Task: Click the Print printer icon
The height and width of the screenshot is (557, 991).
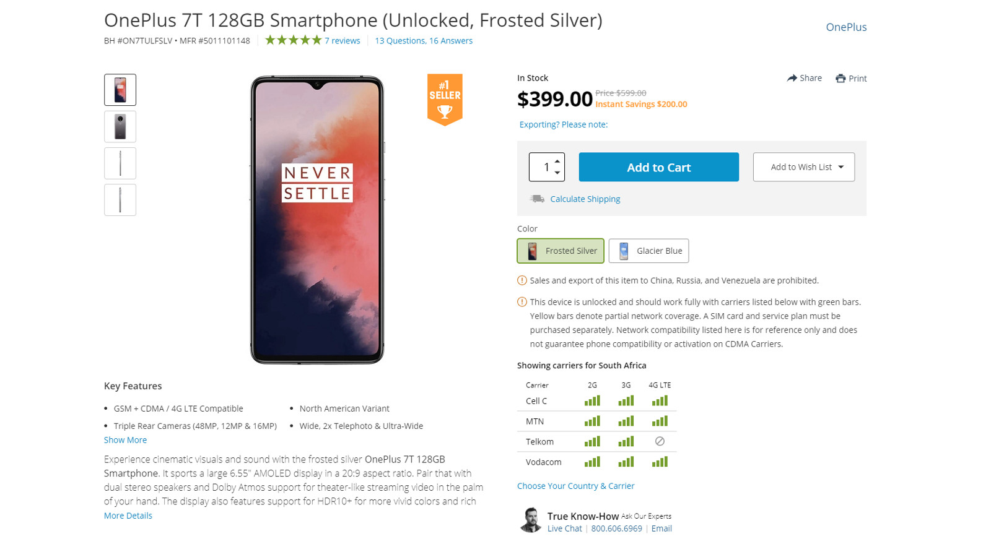Action: pos(840,79)
